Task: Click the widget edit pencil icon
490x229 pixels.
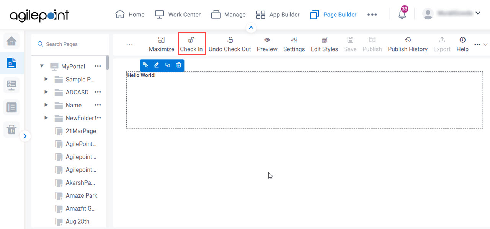Action: pos(156,65)
